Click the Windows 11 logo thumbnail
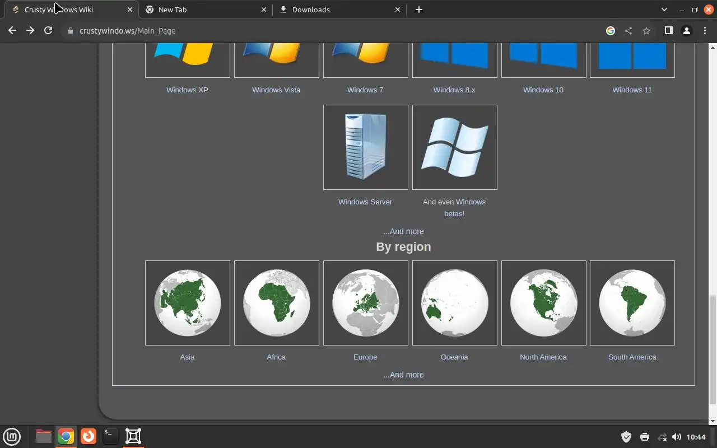The height and width of the screenshot is (448, 717). (632, 60)
